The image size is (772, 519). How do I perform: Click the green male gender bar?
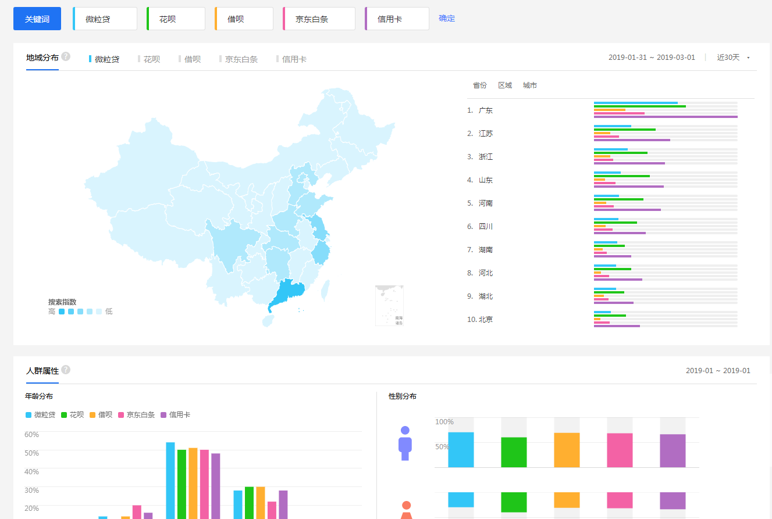[514, 452]
